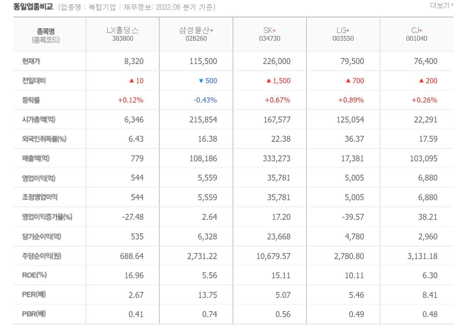The image size is (454, 326).
Task: Click revenue value 103,095
Action: (x=424, y=159)
